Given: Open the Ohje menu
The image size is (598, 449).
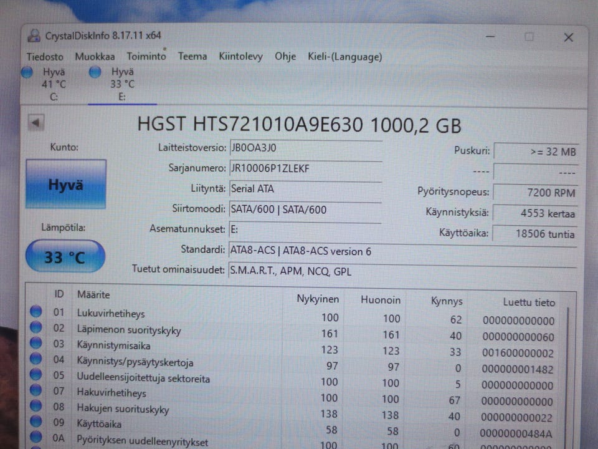Looking at the screenshot, I should click(285, 57).
